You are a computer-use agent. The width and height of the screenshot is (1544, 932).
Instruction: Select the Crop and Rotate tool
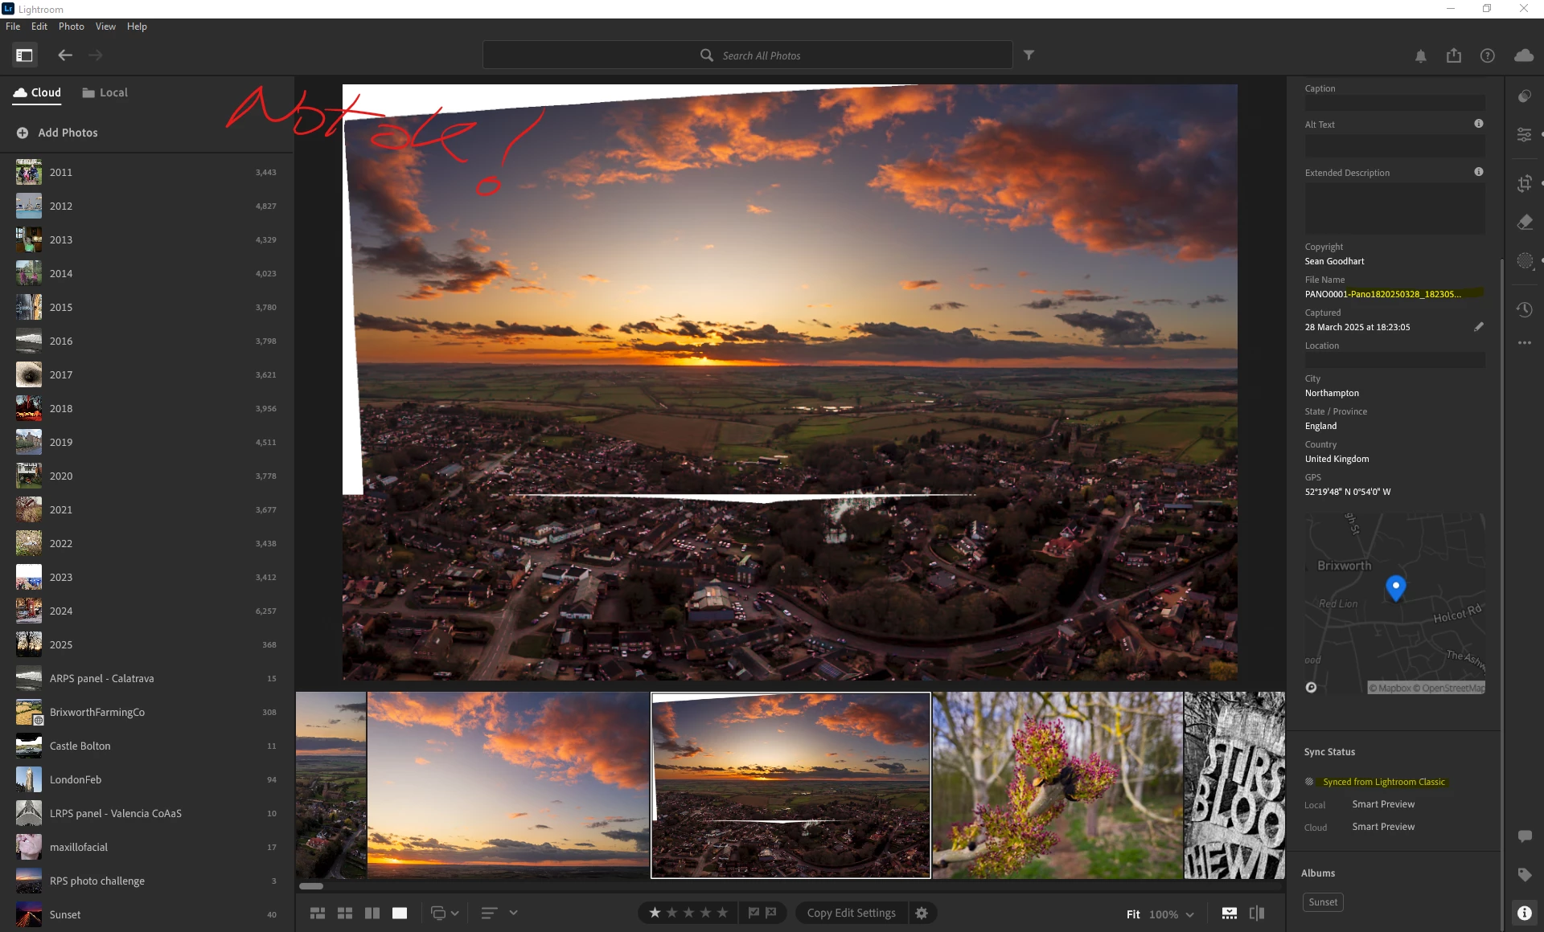pos(1524,183)
